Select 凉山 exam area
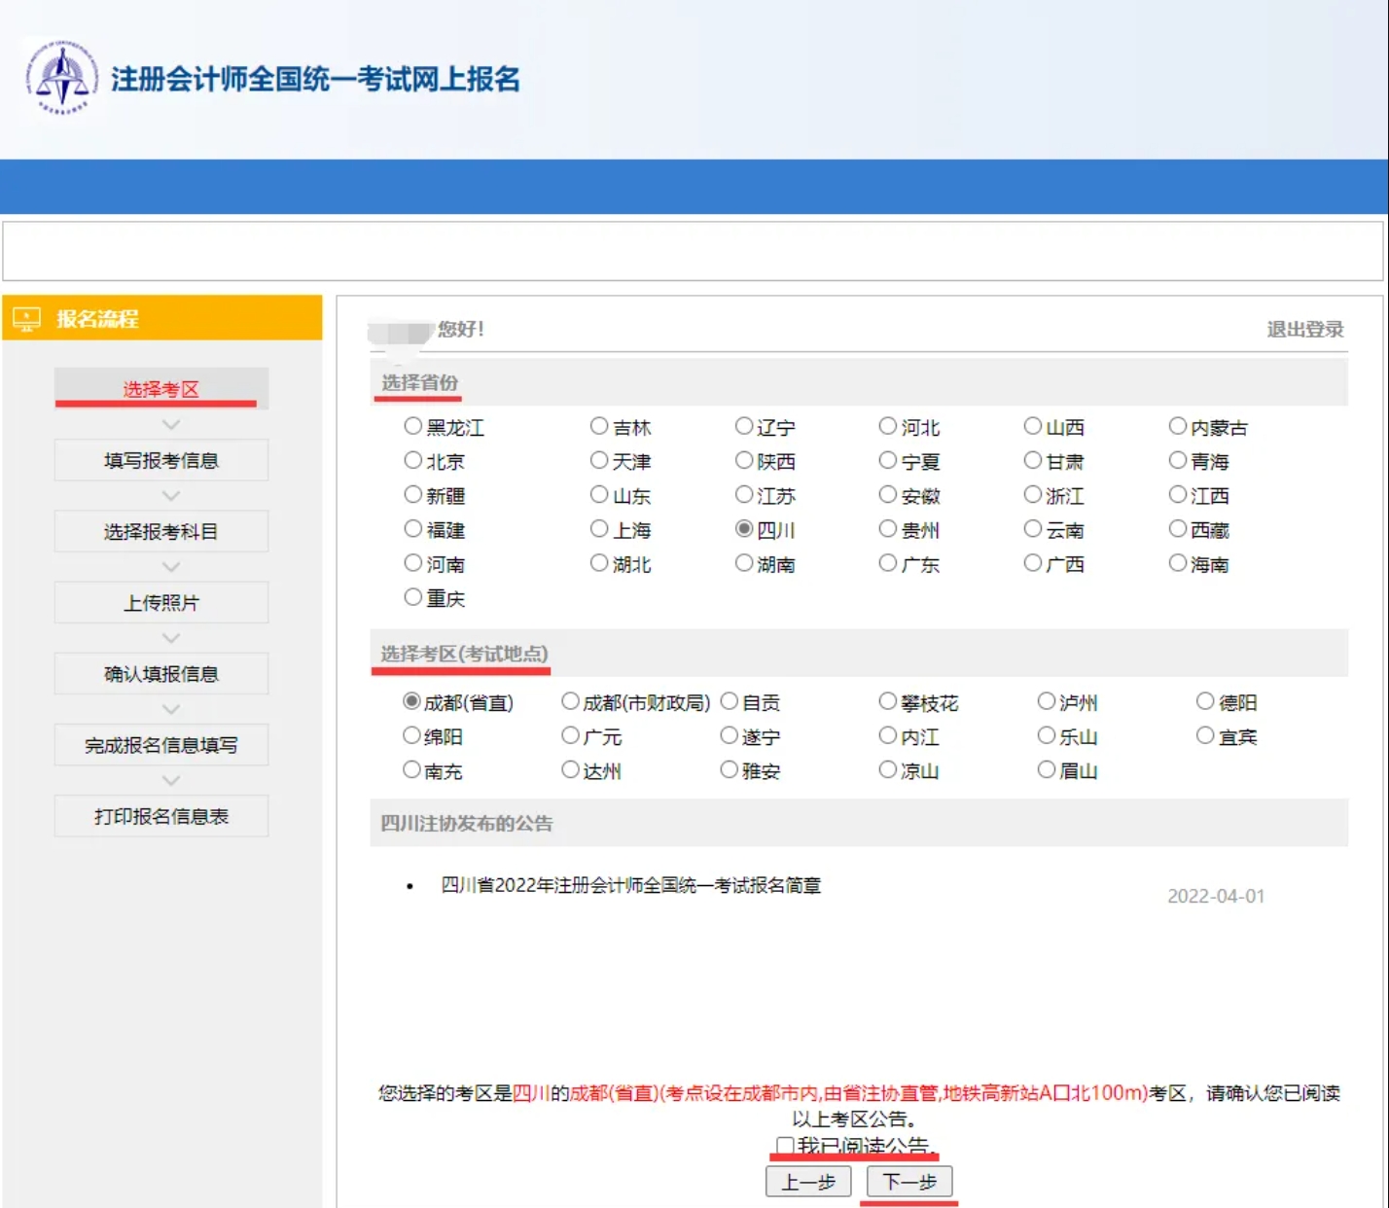Viewport: 1389px width, 1208px height. tap(888, 769)
